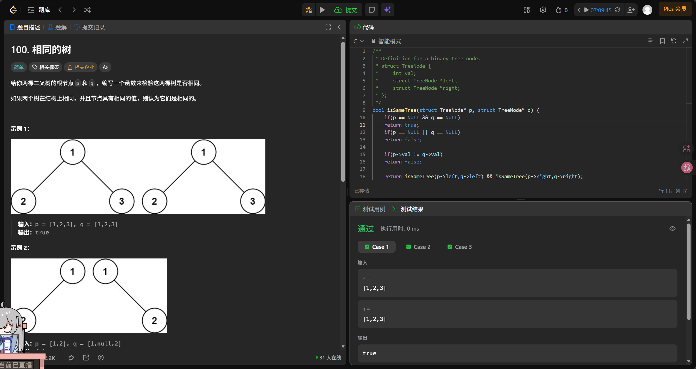Collapse the problem description panel
Screen dimensions: 696x369
pyautogui.click(x=339, y=27)
